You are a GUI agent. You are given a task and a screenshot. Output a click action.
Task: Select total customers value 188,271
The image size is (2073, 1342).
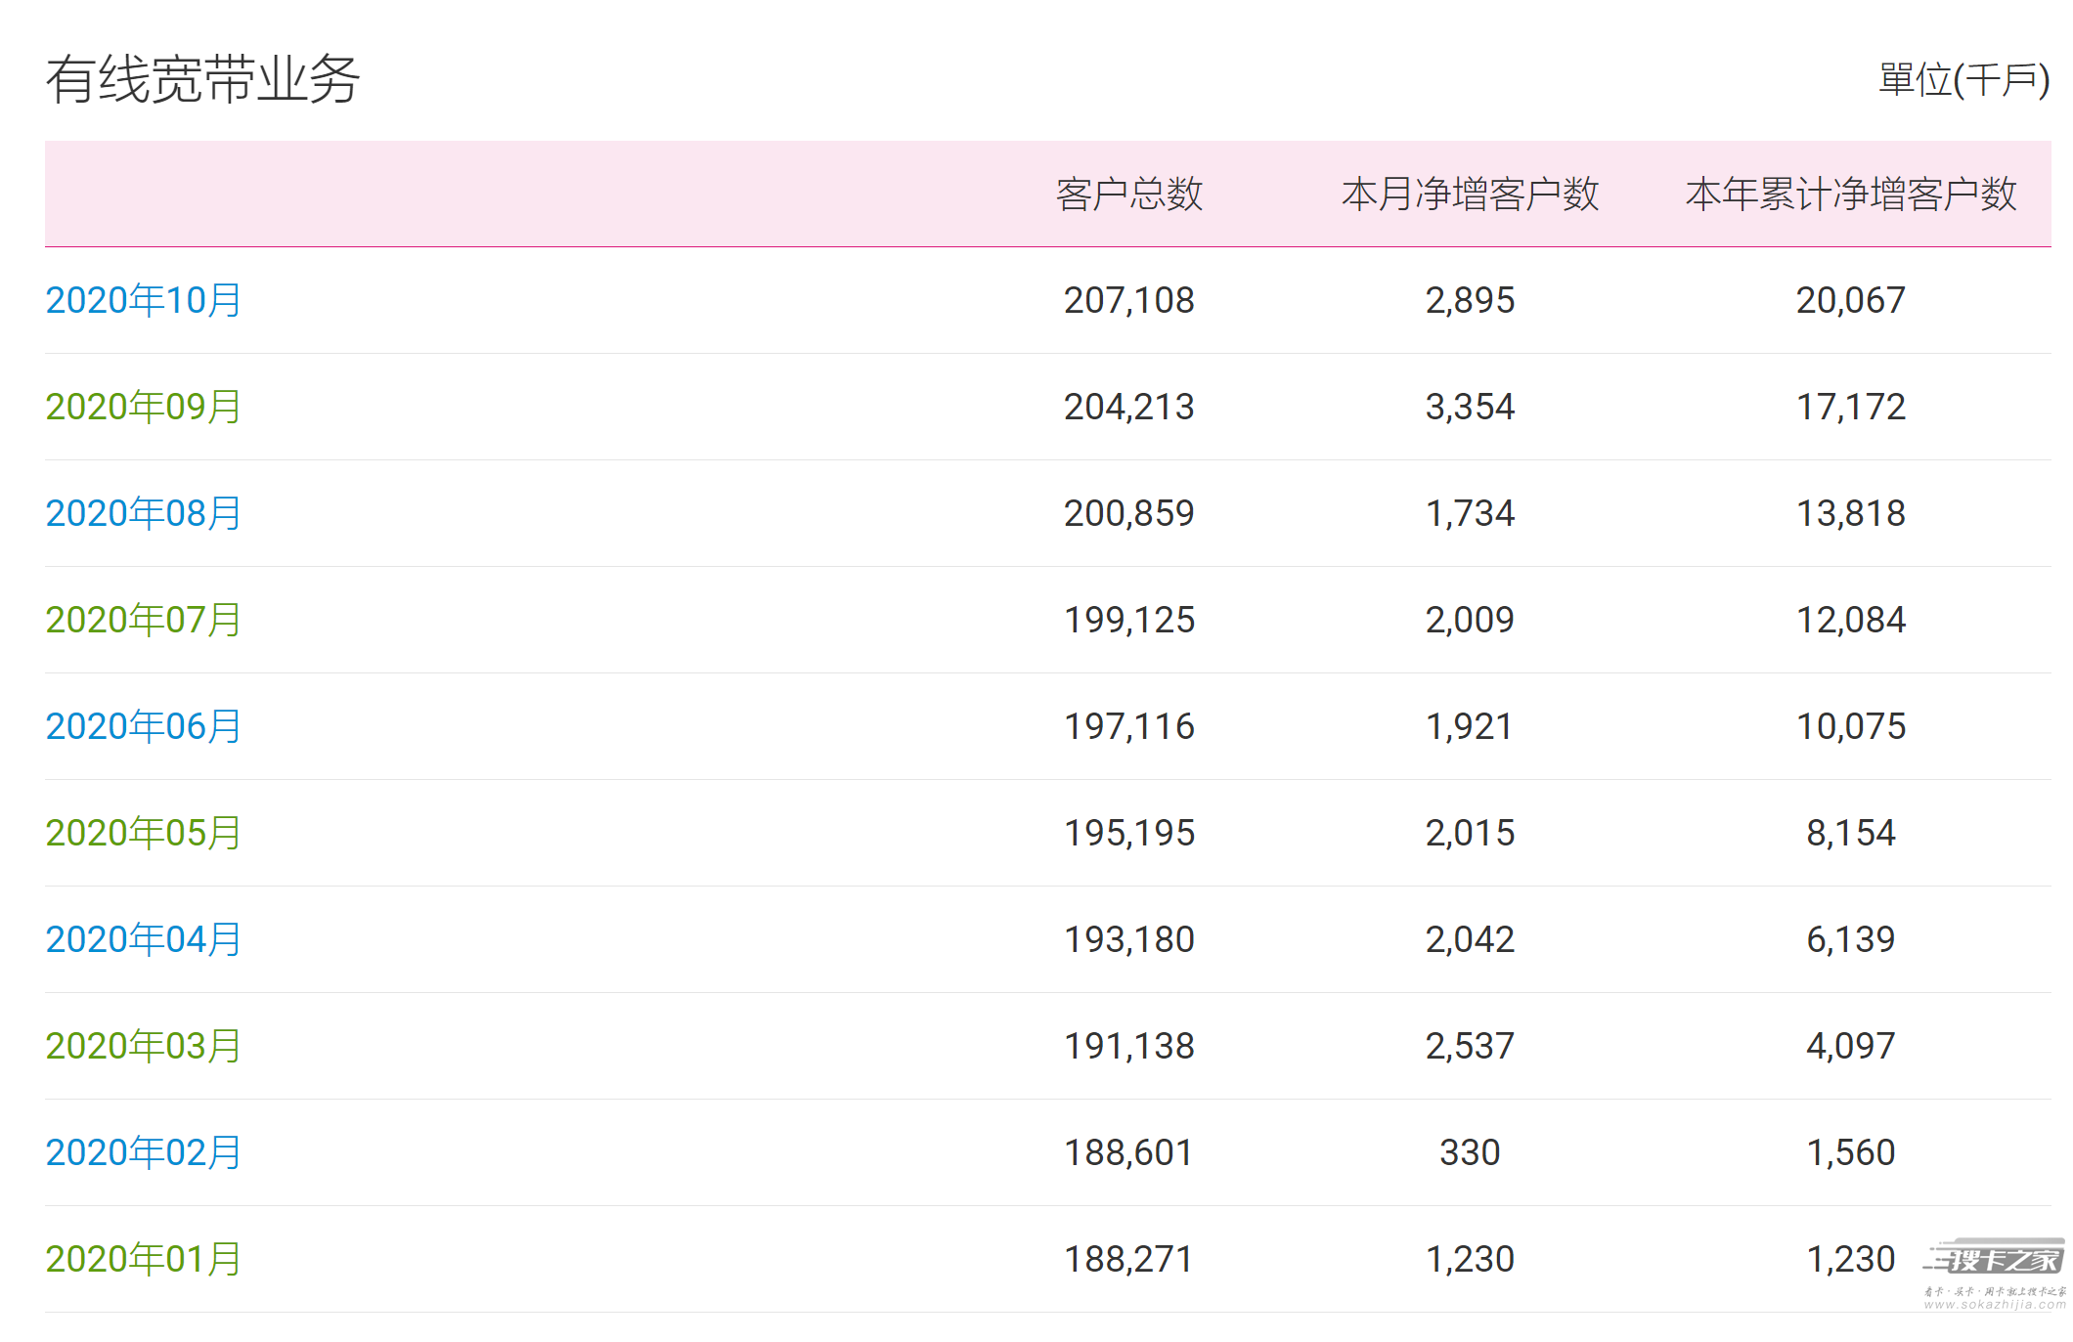[x=1128, y=1259]
